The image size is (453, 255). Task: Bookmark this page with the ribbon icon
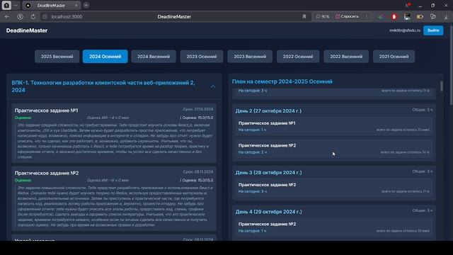(304, 17)
